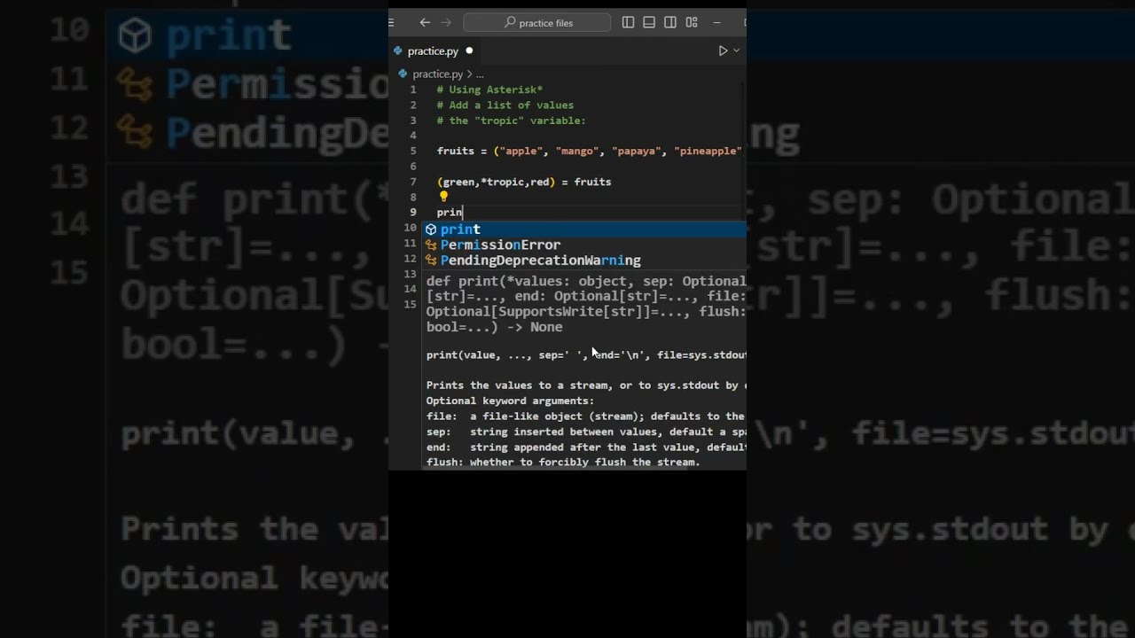Go back with the left arrow
Viewport: 1135px width, 638px height.
point(425,22)
